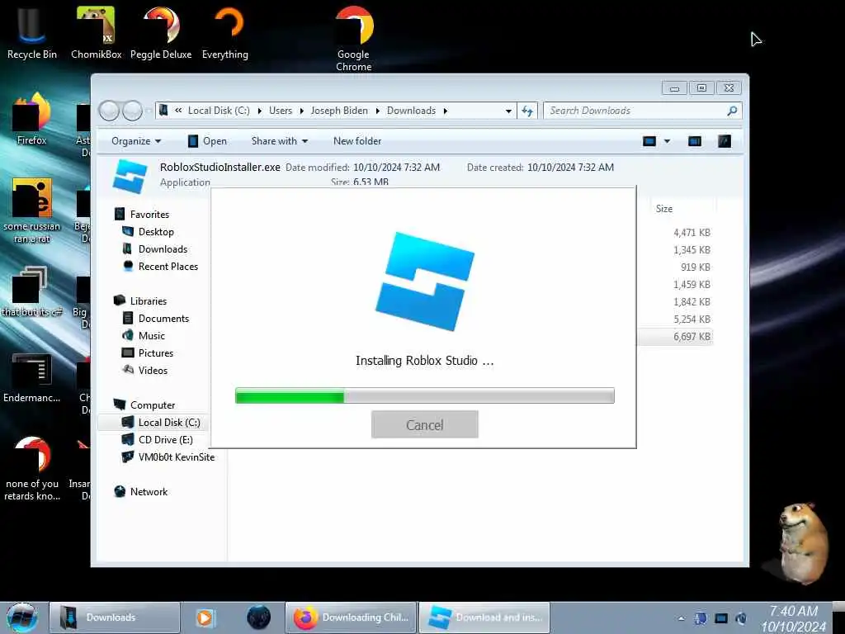Select the file sized 5,254 KB
The height and width of the screenshot is (634, 845).
692,319
